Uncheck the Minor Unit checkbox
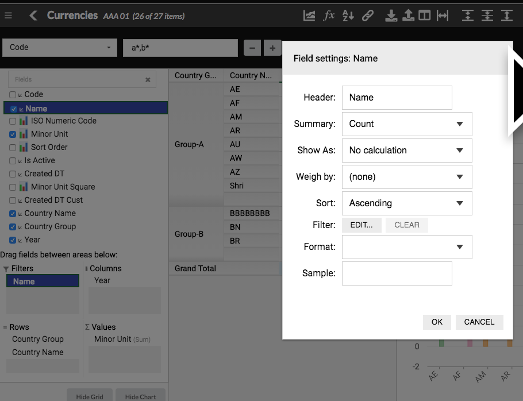This screenshot has width=523, height=401. point(13,134)
